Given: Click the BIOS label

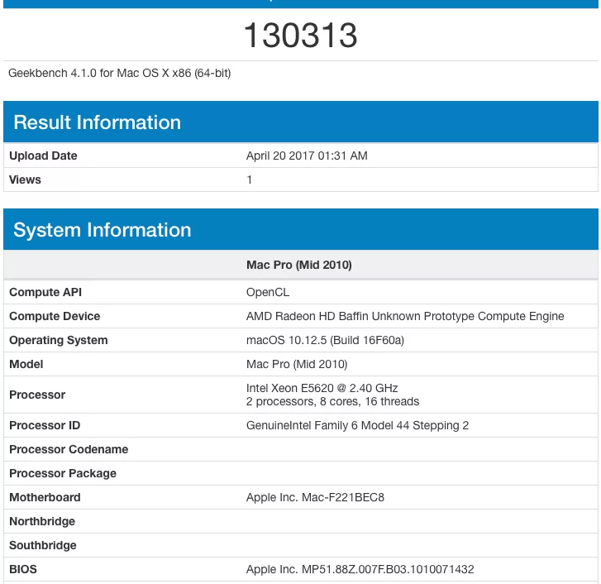Looking at the screenshot, I should tap(23, 569).
